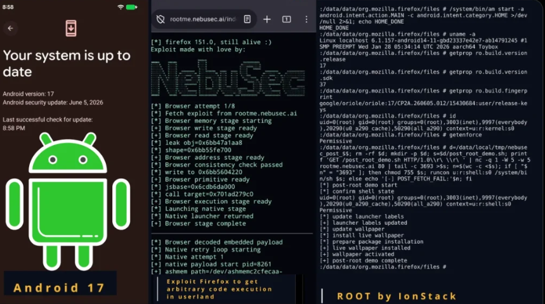545x304 pixels.
Task: Click 'confirm shell state' terminal line
Action: point(357,191)
